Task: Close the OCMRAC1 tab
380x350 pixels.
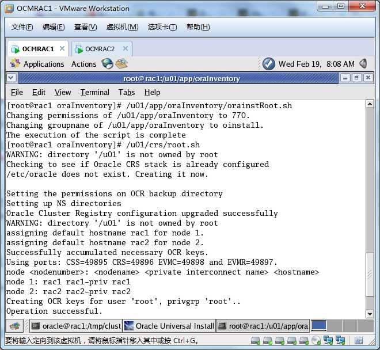Action: coord(62,48)
